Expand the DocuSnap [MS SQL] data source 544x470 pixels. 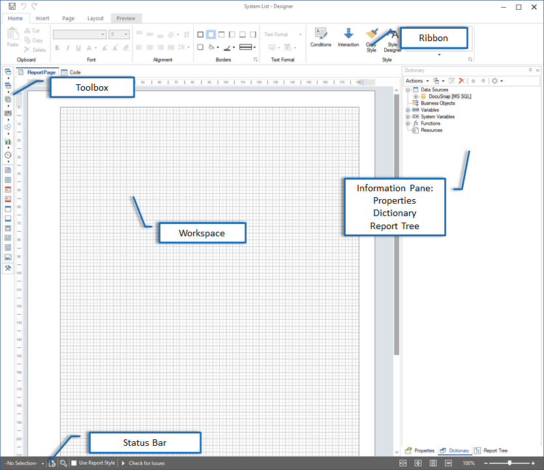[x=416, y=97]
